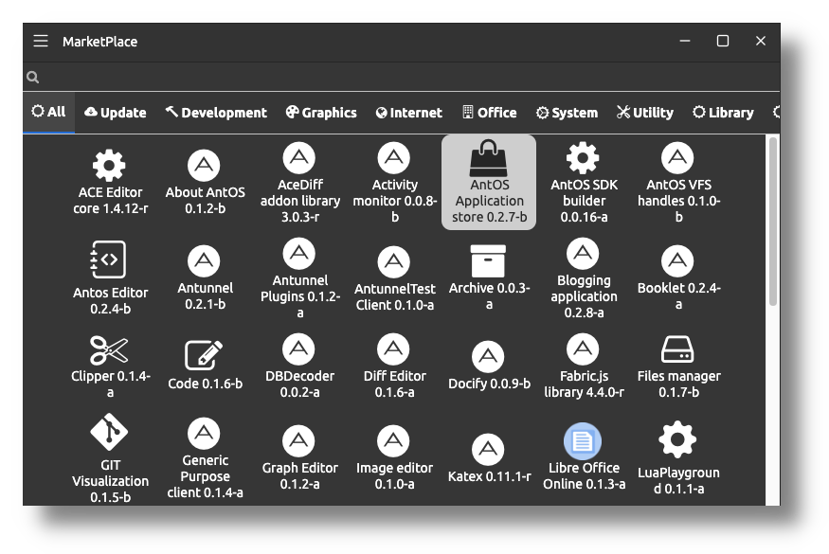Viewport: 829px width, 554px height.
Task: Open the Antos Editor app entry
Action: (x=110, y=277)
